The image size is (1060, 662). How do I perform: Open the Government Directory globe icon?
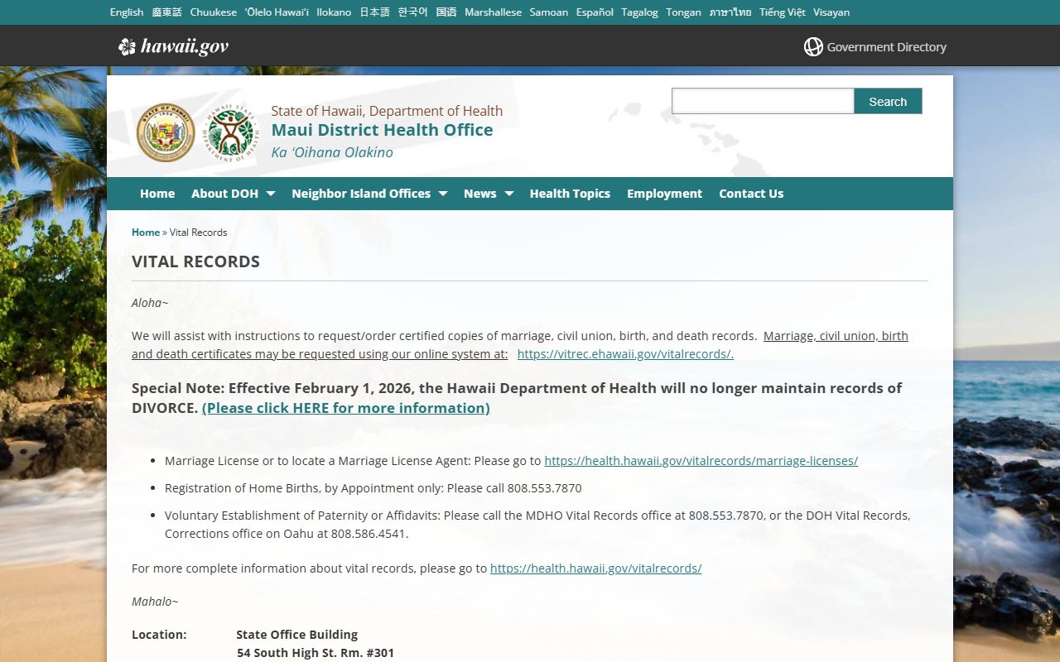(x=813, y=47)
